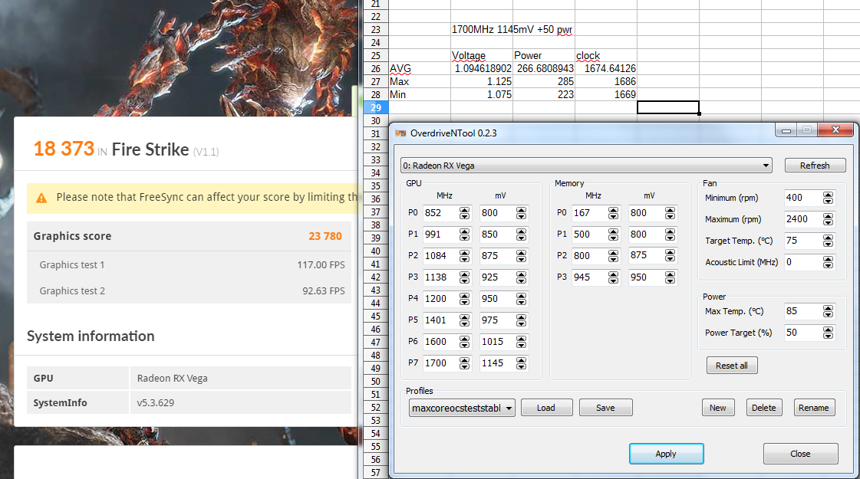860x479 pixels.
Task: Adjust GPU P0 mV stepper arrows
Action: pos(521,212)
